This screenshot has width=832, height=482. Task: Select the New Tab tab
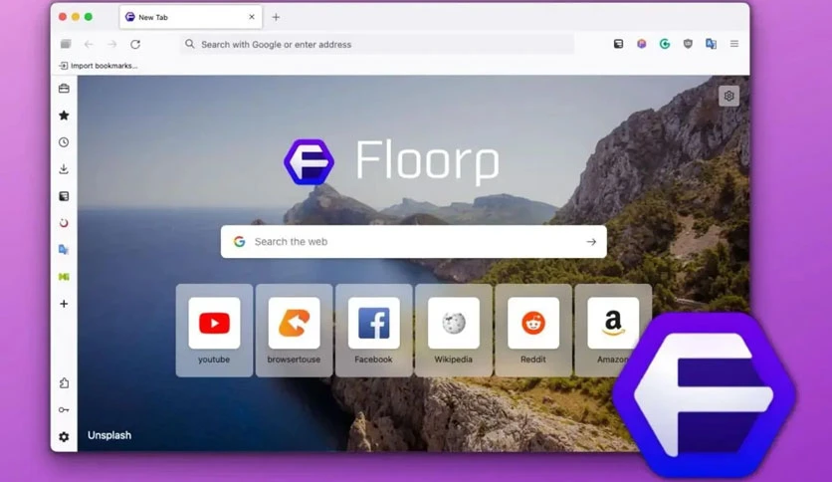click(x=190, y=17)
